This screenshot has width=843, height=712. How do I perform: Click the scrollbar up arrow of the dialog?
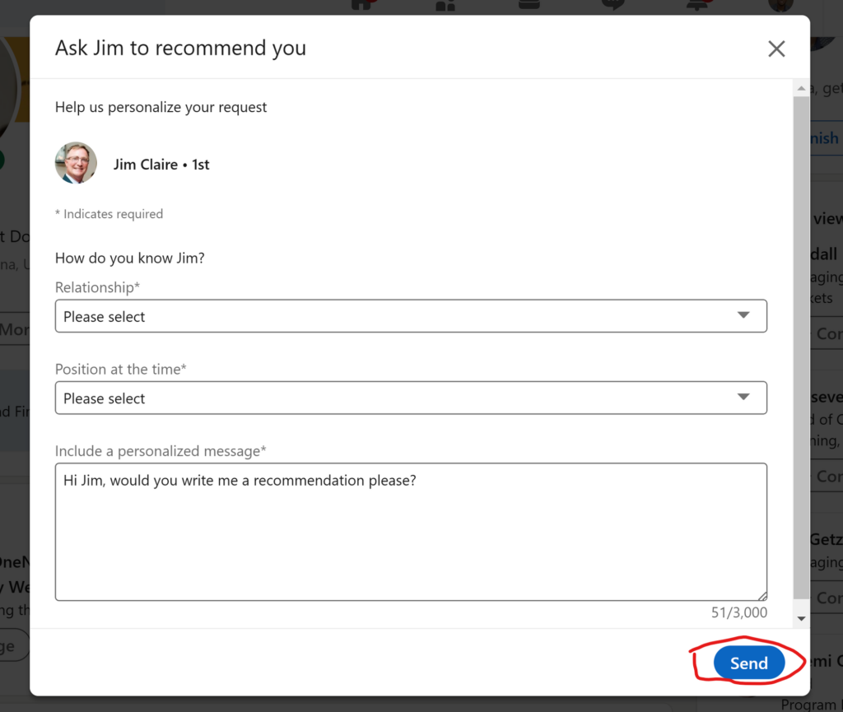pos(800,88)
